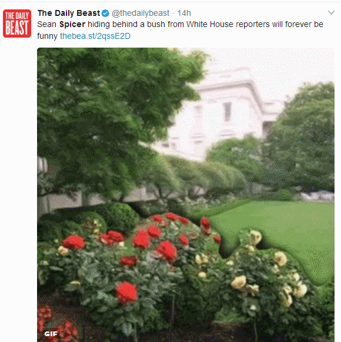Screen dimensions: 341x342
Task: Click the word funny in the tweet
Action: 48,36
